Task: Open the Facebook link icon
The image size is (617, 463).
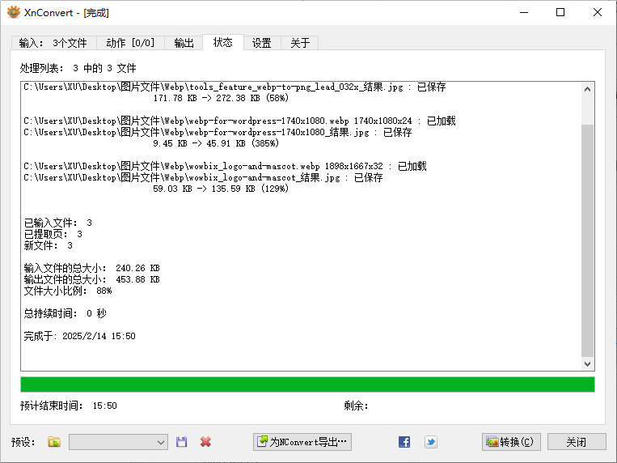Action: (x=404, y=442)
